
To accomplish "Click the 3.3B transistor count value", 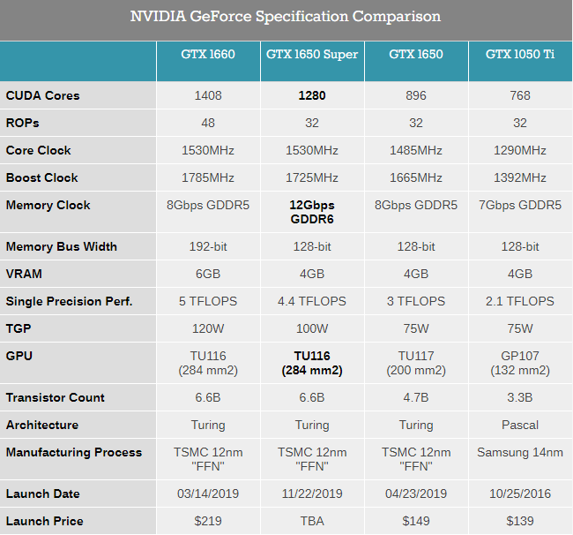I will (520, 397).
